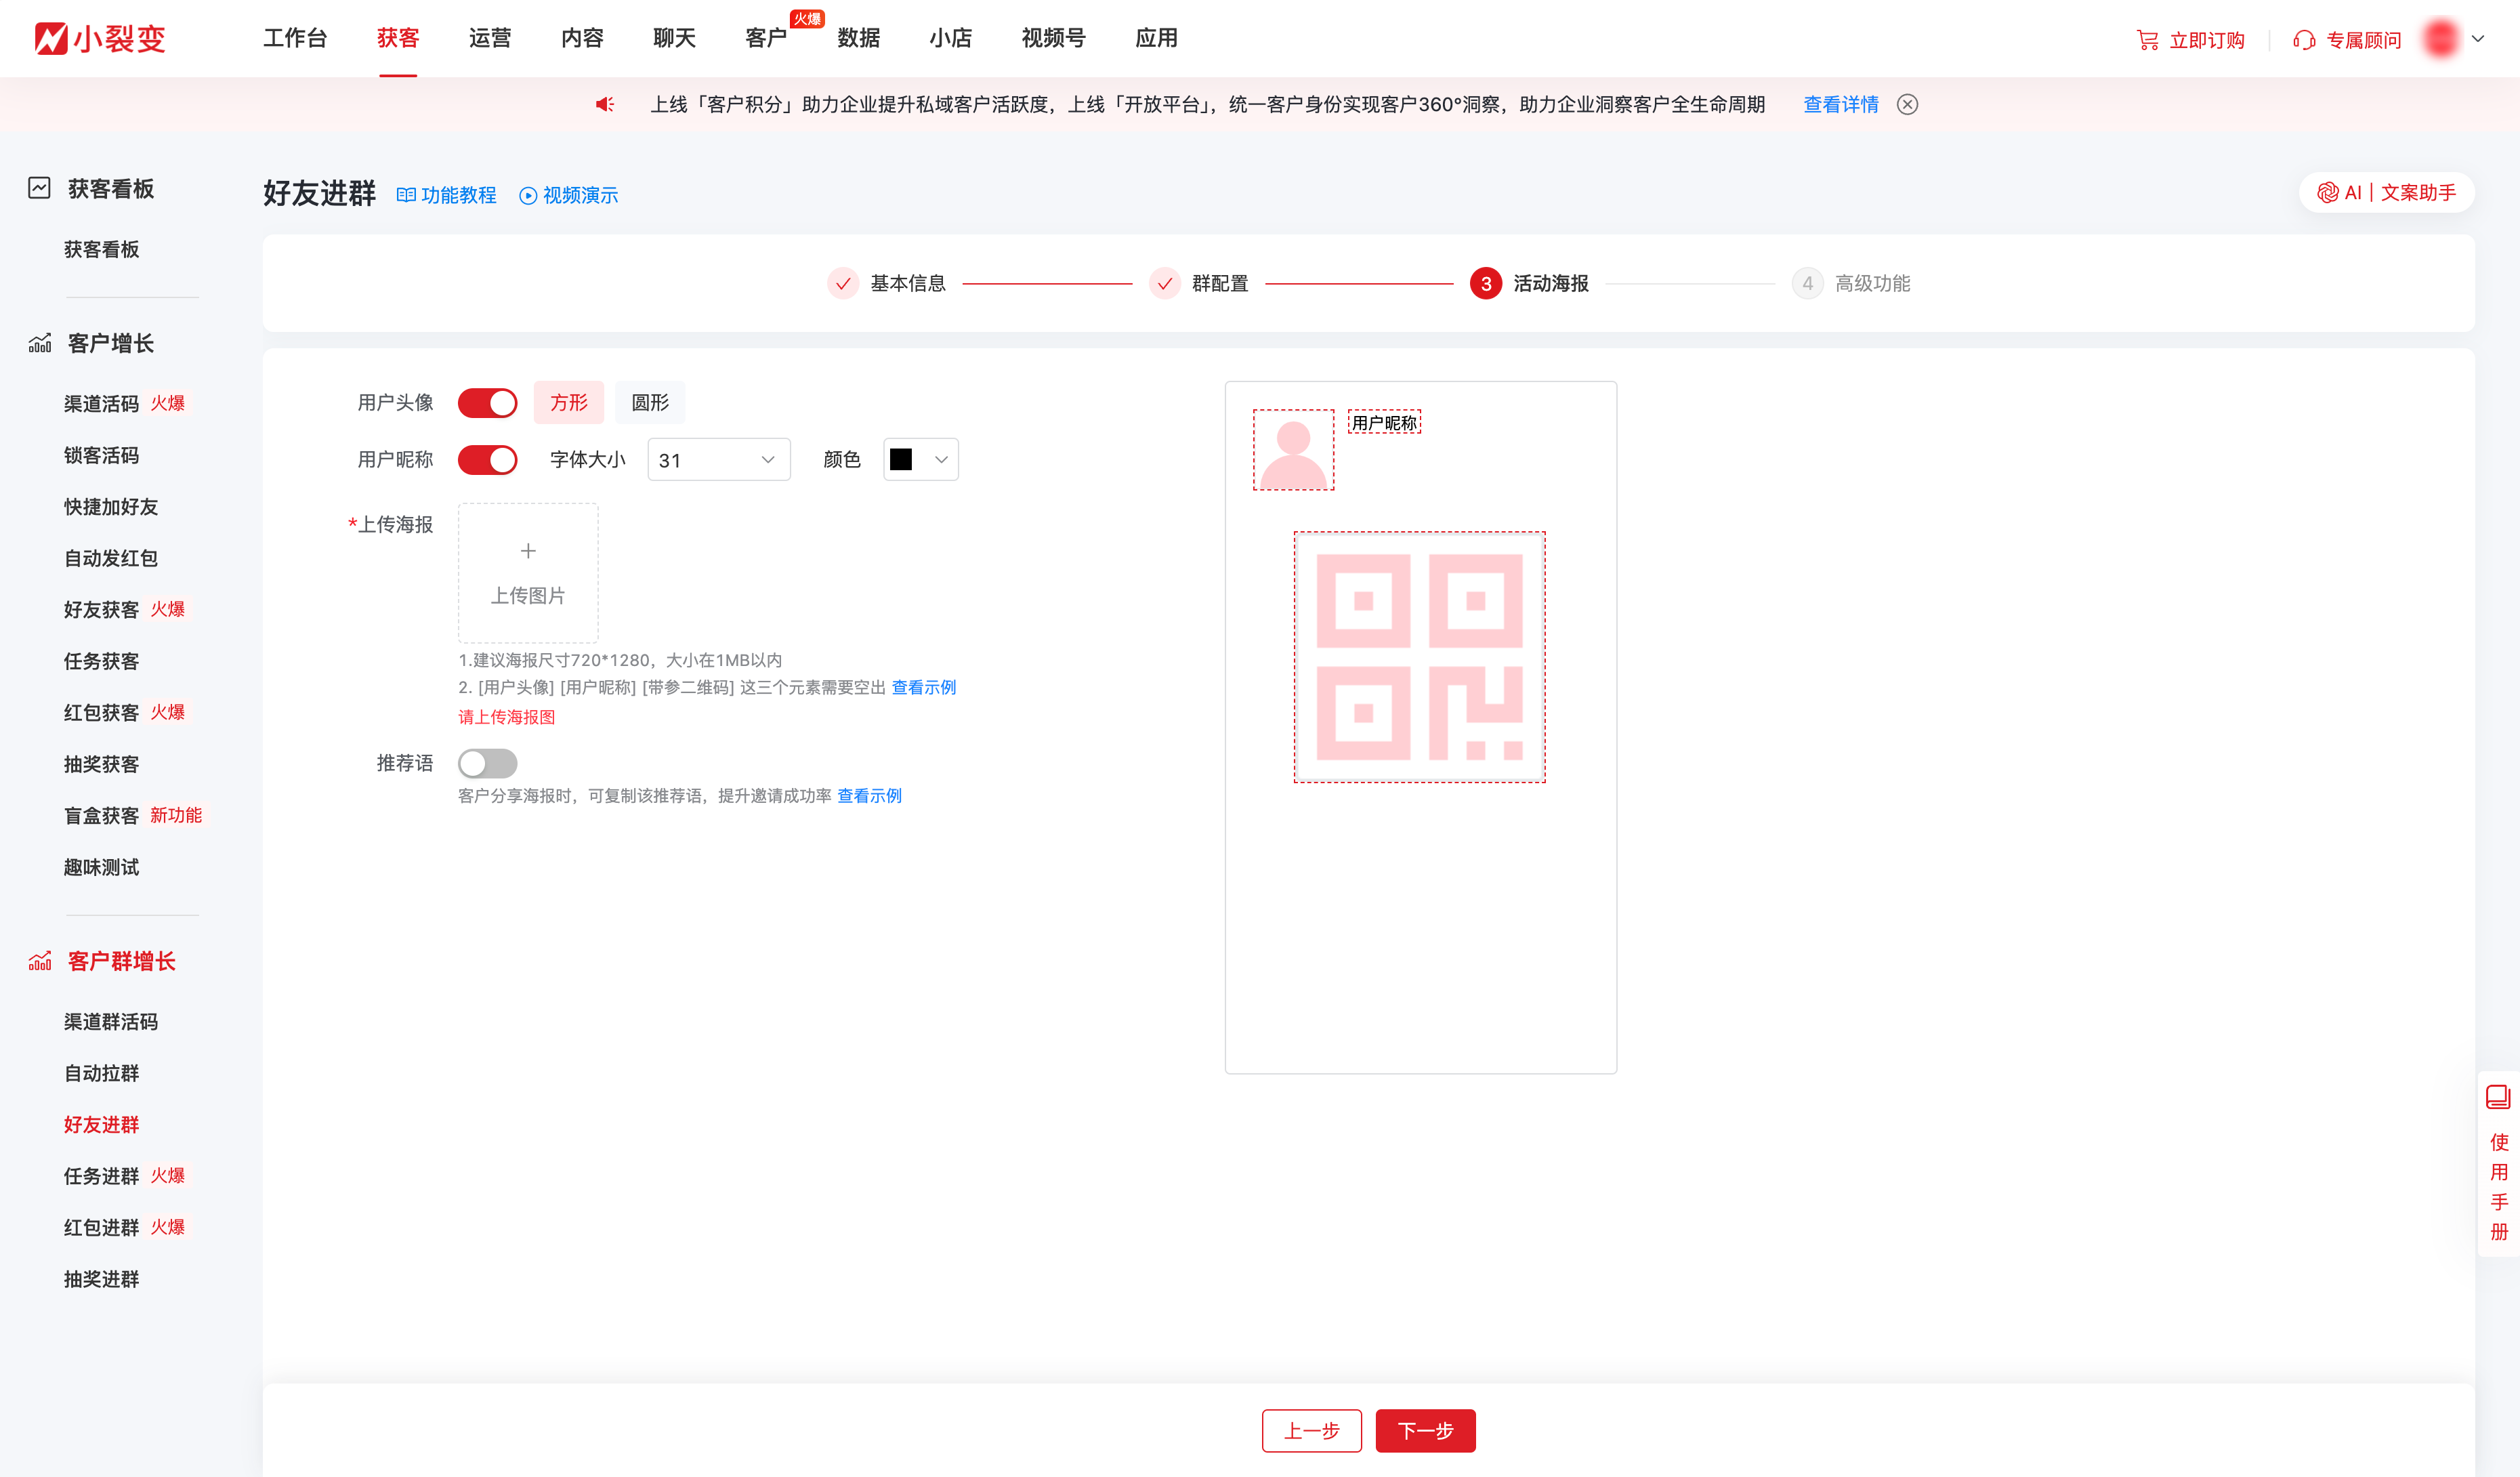Turn off the 用户昵称 toggle
Viewport: 2520px width, 1477px height.
click(x=487, y=459)
